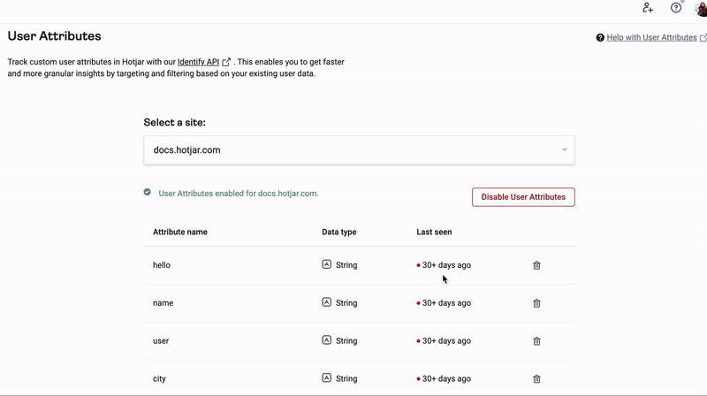The image size is (707, 396).
Task: Open Help with User Attributes link
Action: 651,37
